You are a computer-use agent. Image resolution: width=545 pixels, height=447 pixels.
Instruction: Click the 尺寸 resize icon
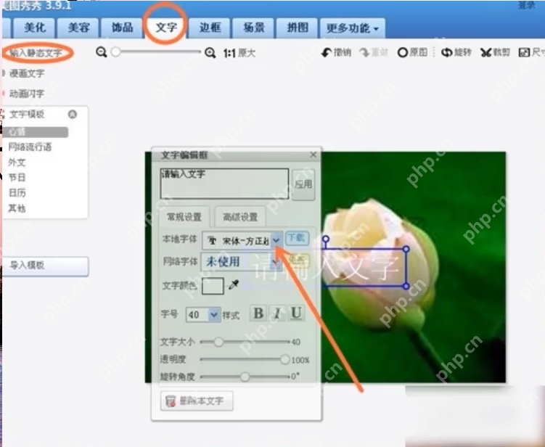[x=531, y=52]
